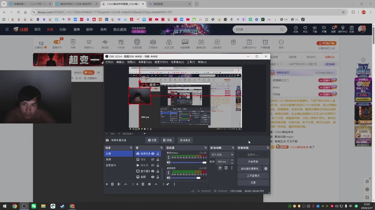Toggle lock on 显示器采集 source
The width and height of the screenshot is (375, 210).
(x=158, y=171)
